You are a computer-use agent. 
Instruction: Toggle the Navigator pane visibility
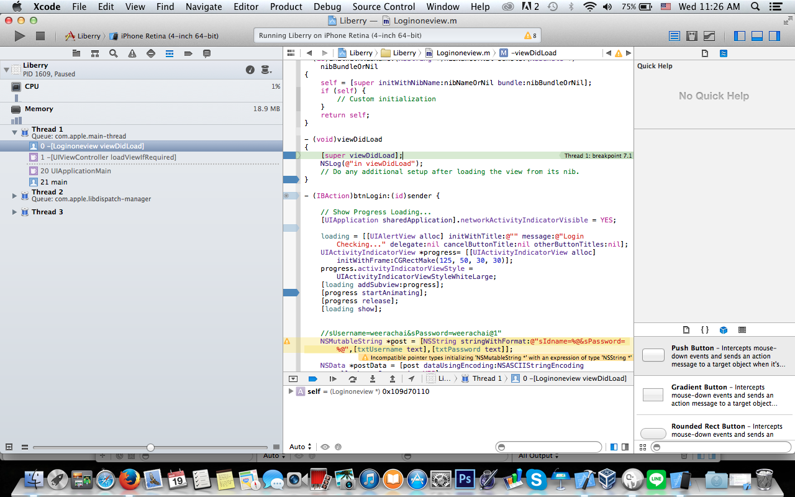(x=740, y=36)
